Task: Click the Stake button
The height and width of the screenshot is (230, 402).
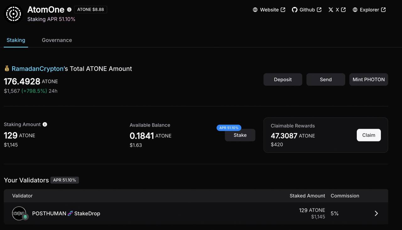Action: [240, 135]
